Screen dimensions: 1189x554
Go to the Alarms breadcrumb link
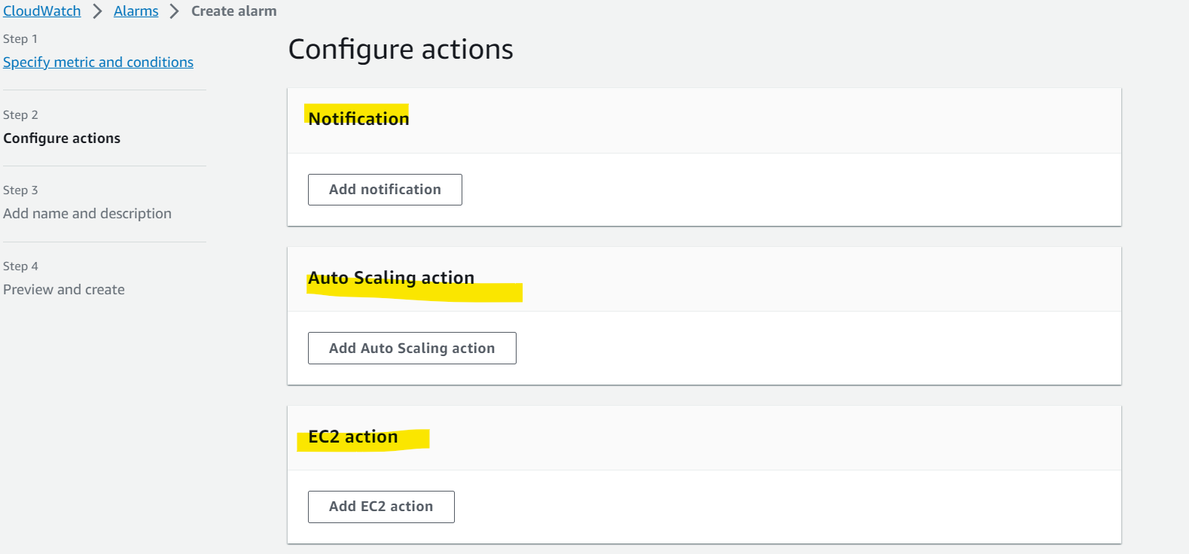pos(136,11)
